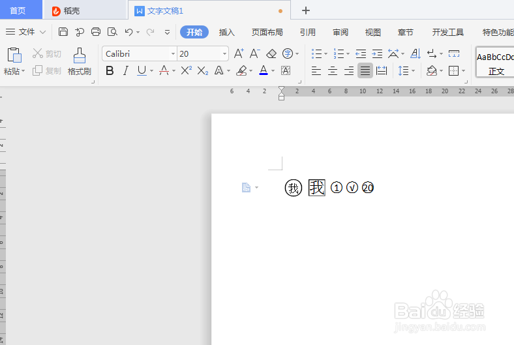Select the Format Painter (格式刷) tool
514x345 pixels.
coord(79,61)
